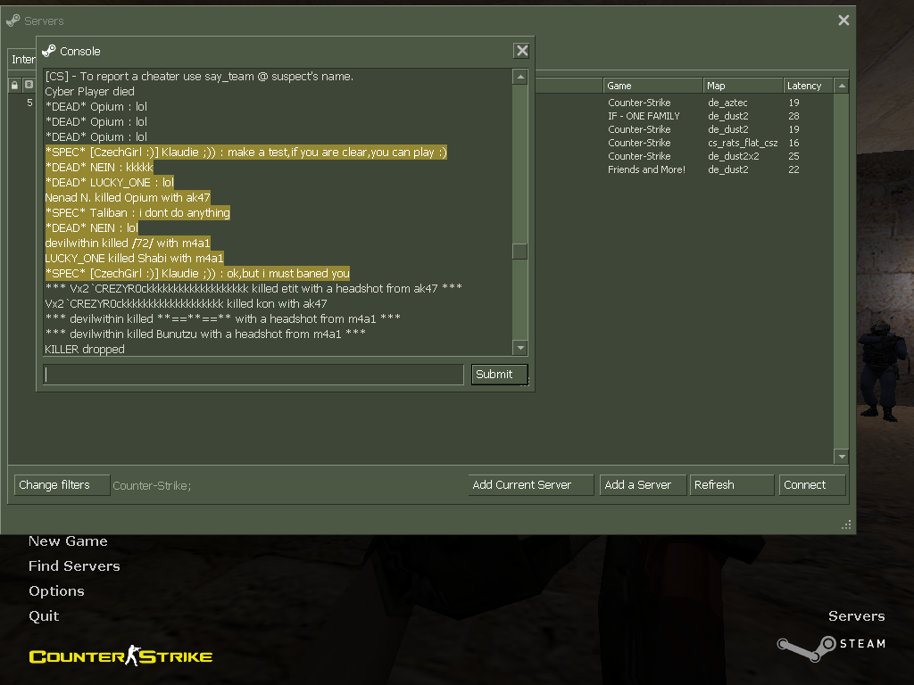Click the Steam icon in Console title bar
The image size is (914, 685).
tap(49, 51)
